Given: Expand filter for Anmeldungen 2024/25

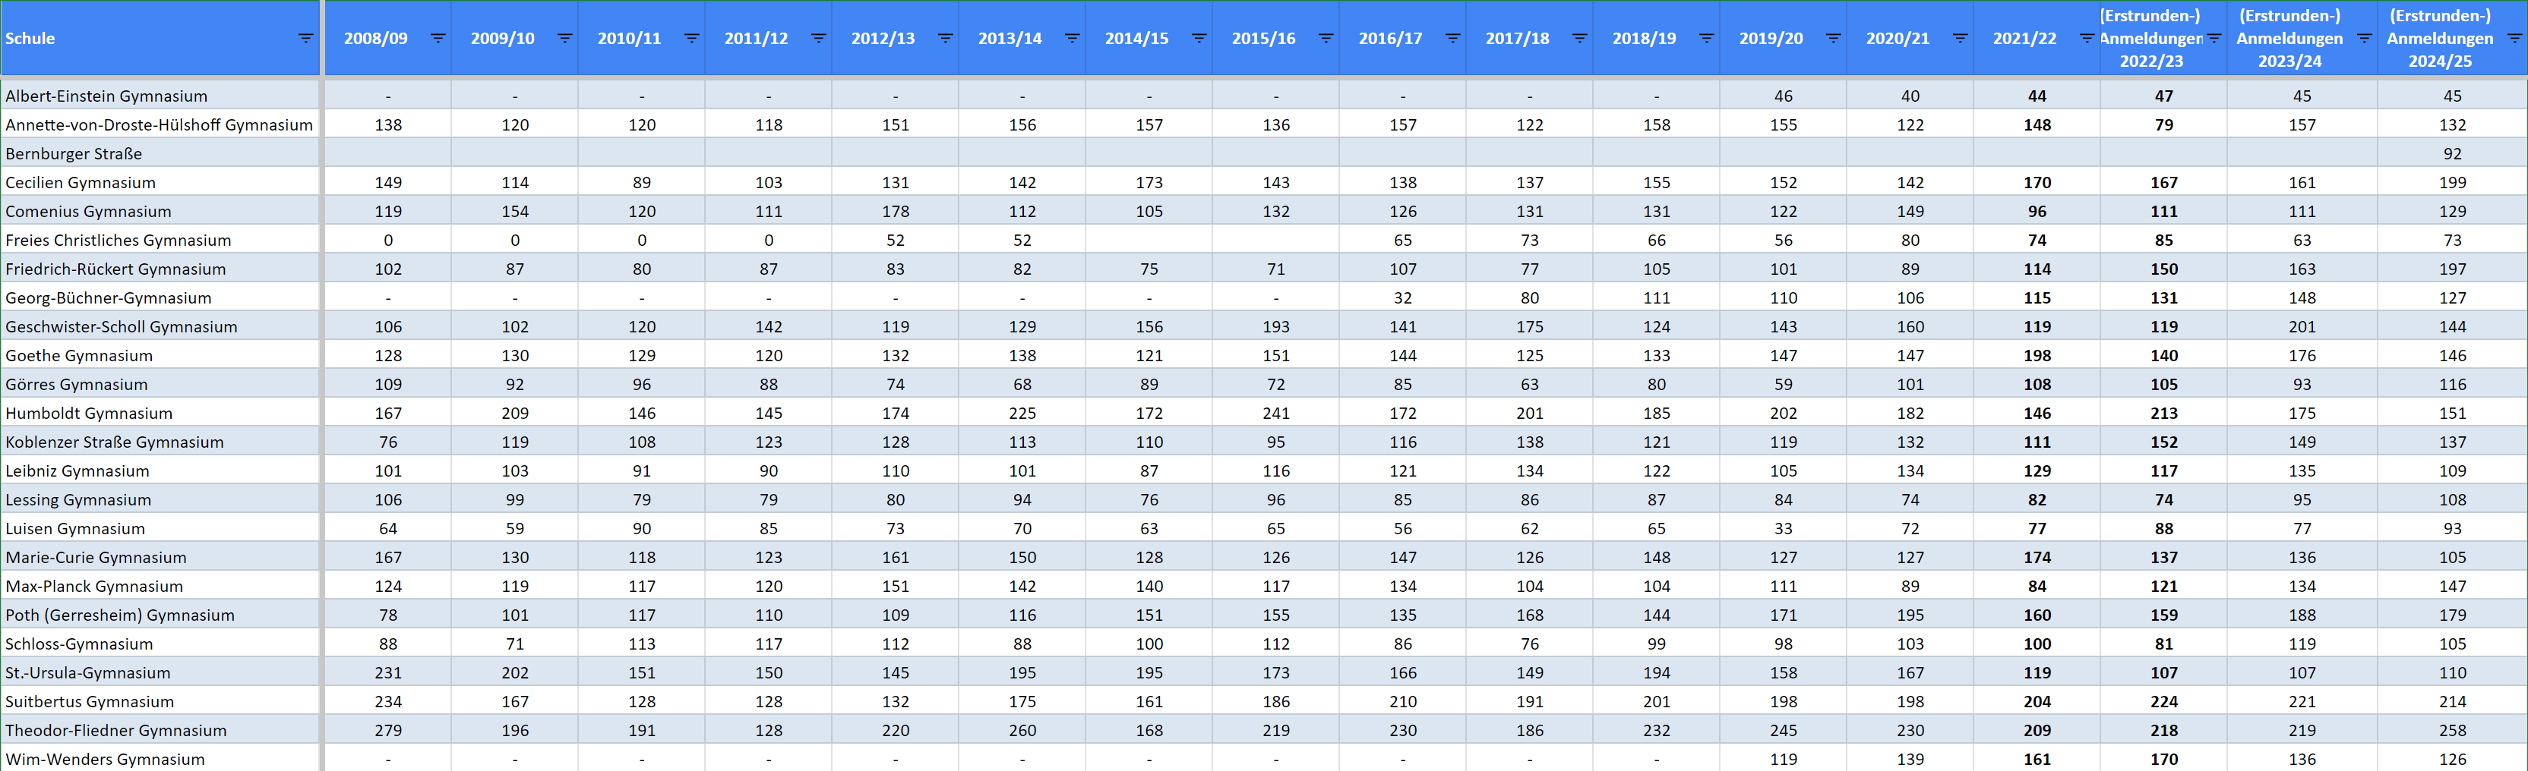Looking at the screenshot, I should click(x=2514, y=38).
